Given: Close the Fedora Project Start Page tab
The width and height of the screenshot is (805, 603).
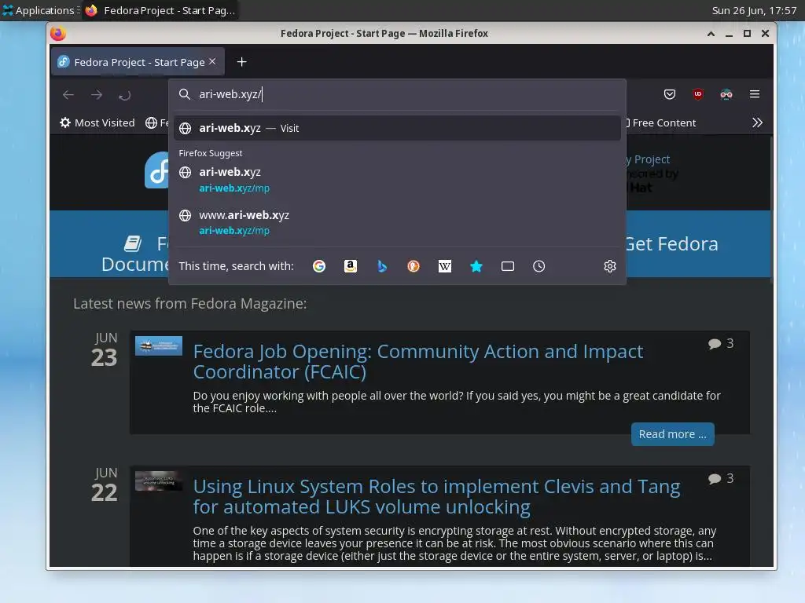Looking at the screenshot, I should (212, 61).
